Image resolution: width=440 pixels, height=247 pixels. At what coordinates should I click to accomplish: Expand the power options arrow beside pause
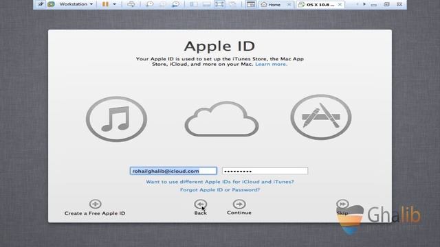(115, 4)
